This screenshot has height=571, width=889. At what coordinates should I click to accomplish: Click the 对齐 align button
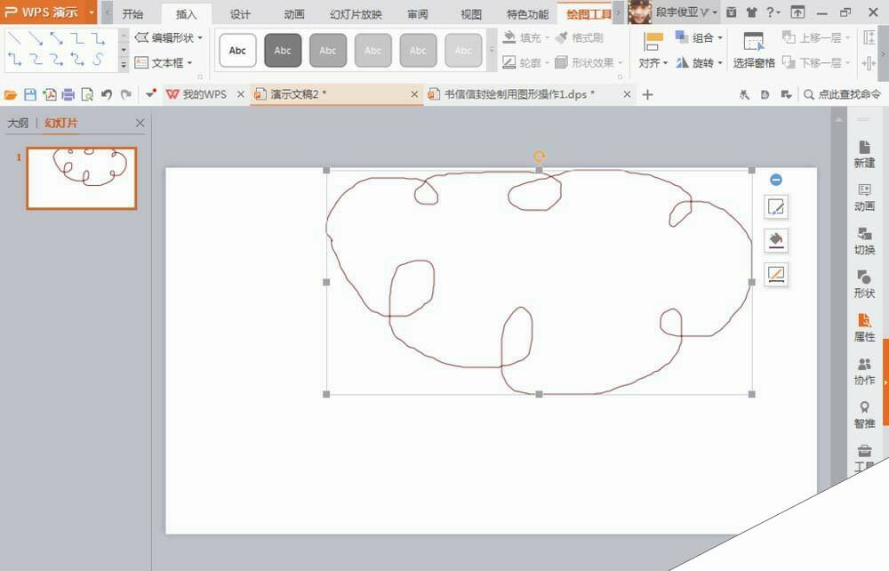(653, 52)
